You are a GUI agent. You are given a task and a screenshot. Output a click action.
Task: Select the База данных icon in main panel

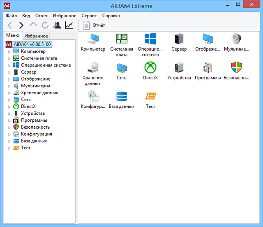tap(122, 97)
